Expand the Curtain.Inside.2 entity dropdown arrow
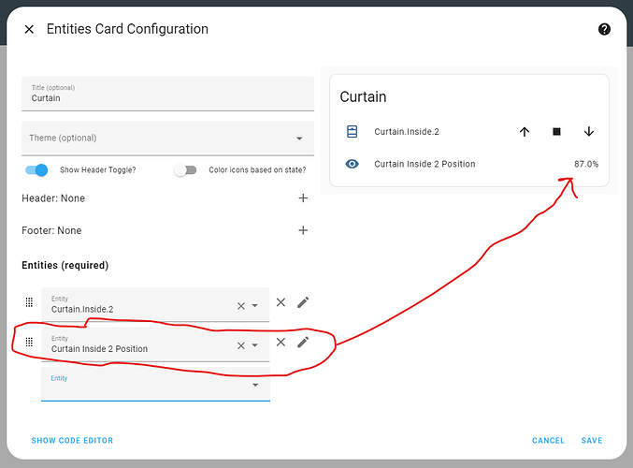The image size is (633, 468). [254, 305]
